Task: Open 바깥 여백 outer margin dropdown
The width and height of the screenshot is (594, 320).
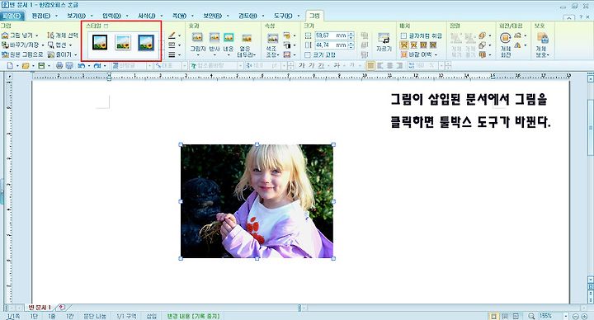Action: pyautogui.click(x=419, y=55)
